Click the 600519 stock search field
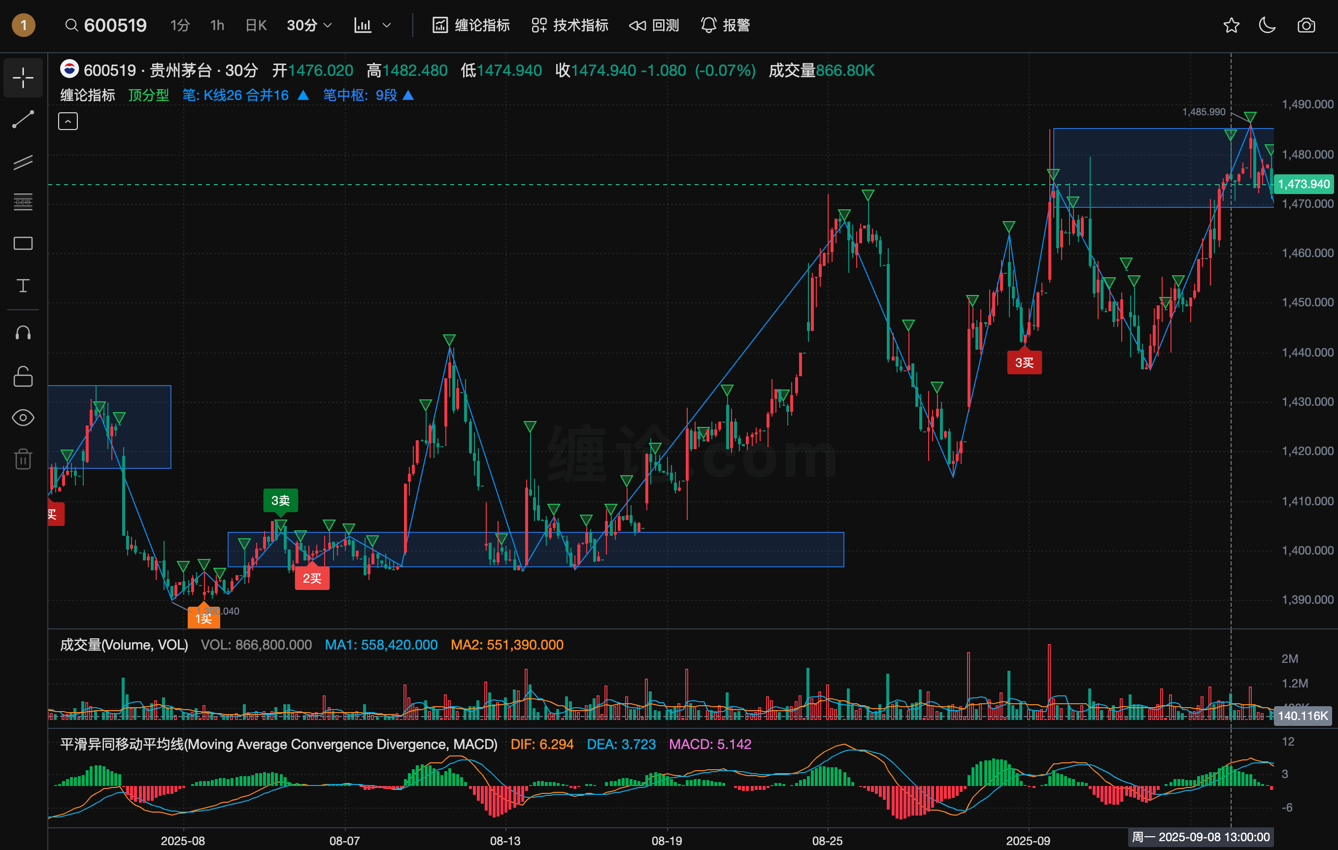 [x=114, y=26]
